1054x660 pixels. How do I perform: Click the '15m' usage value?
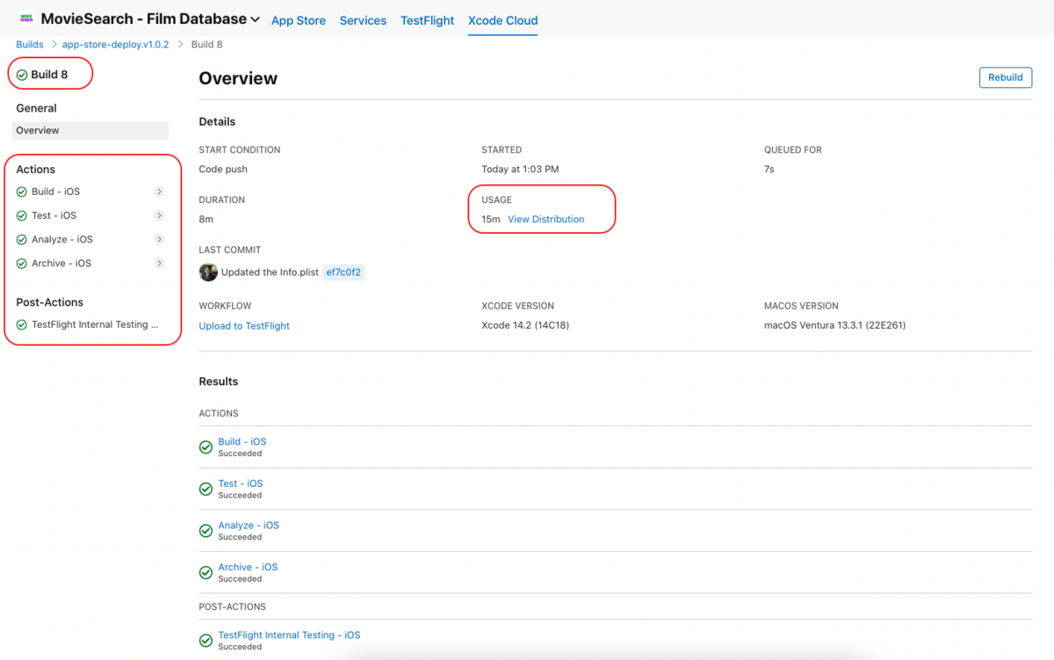pyautogui.click(x=490, y=219)
